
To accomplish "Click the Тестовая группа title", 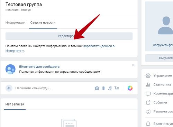I will click(24, 4).
